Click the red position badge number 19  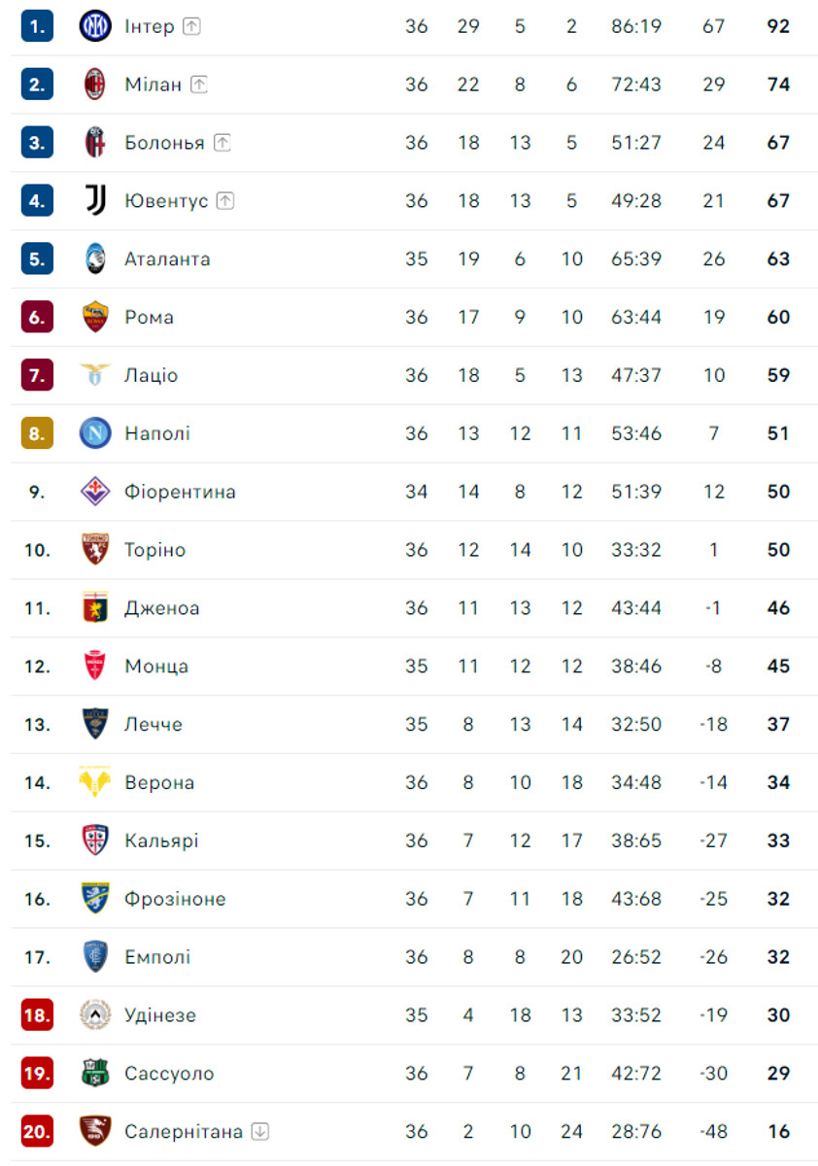point(37,1074)
